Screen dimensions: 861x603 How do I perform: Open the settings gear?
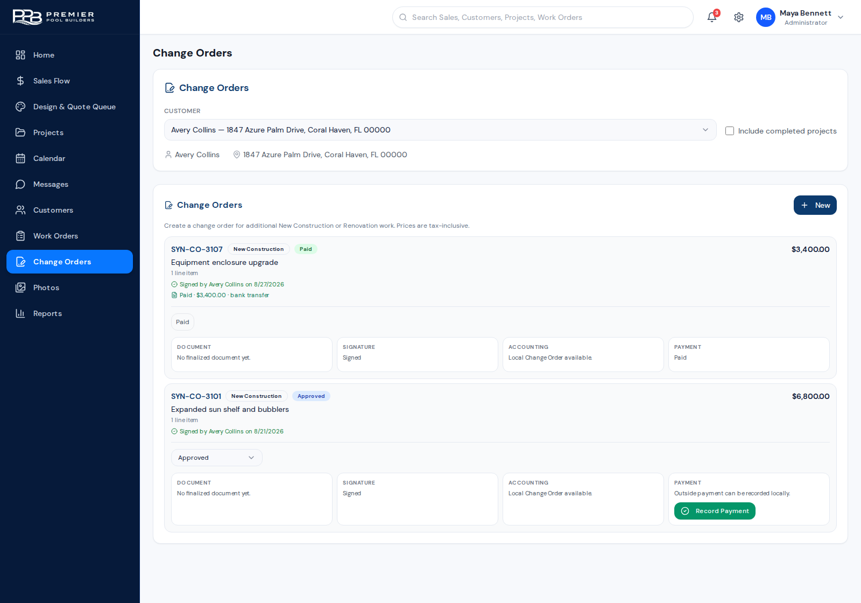point(739,17)
